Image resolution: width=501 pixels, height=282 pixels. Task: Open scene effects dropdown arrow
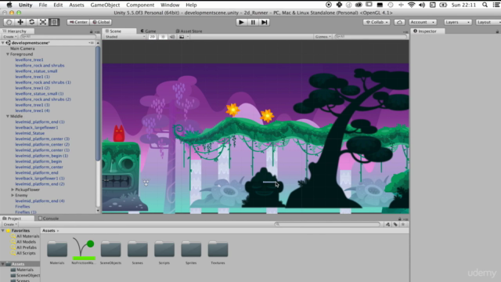pyautogui.click(x=188, y=37)
